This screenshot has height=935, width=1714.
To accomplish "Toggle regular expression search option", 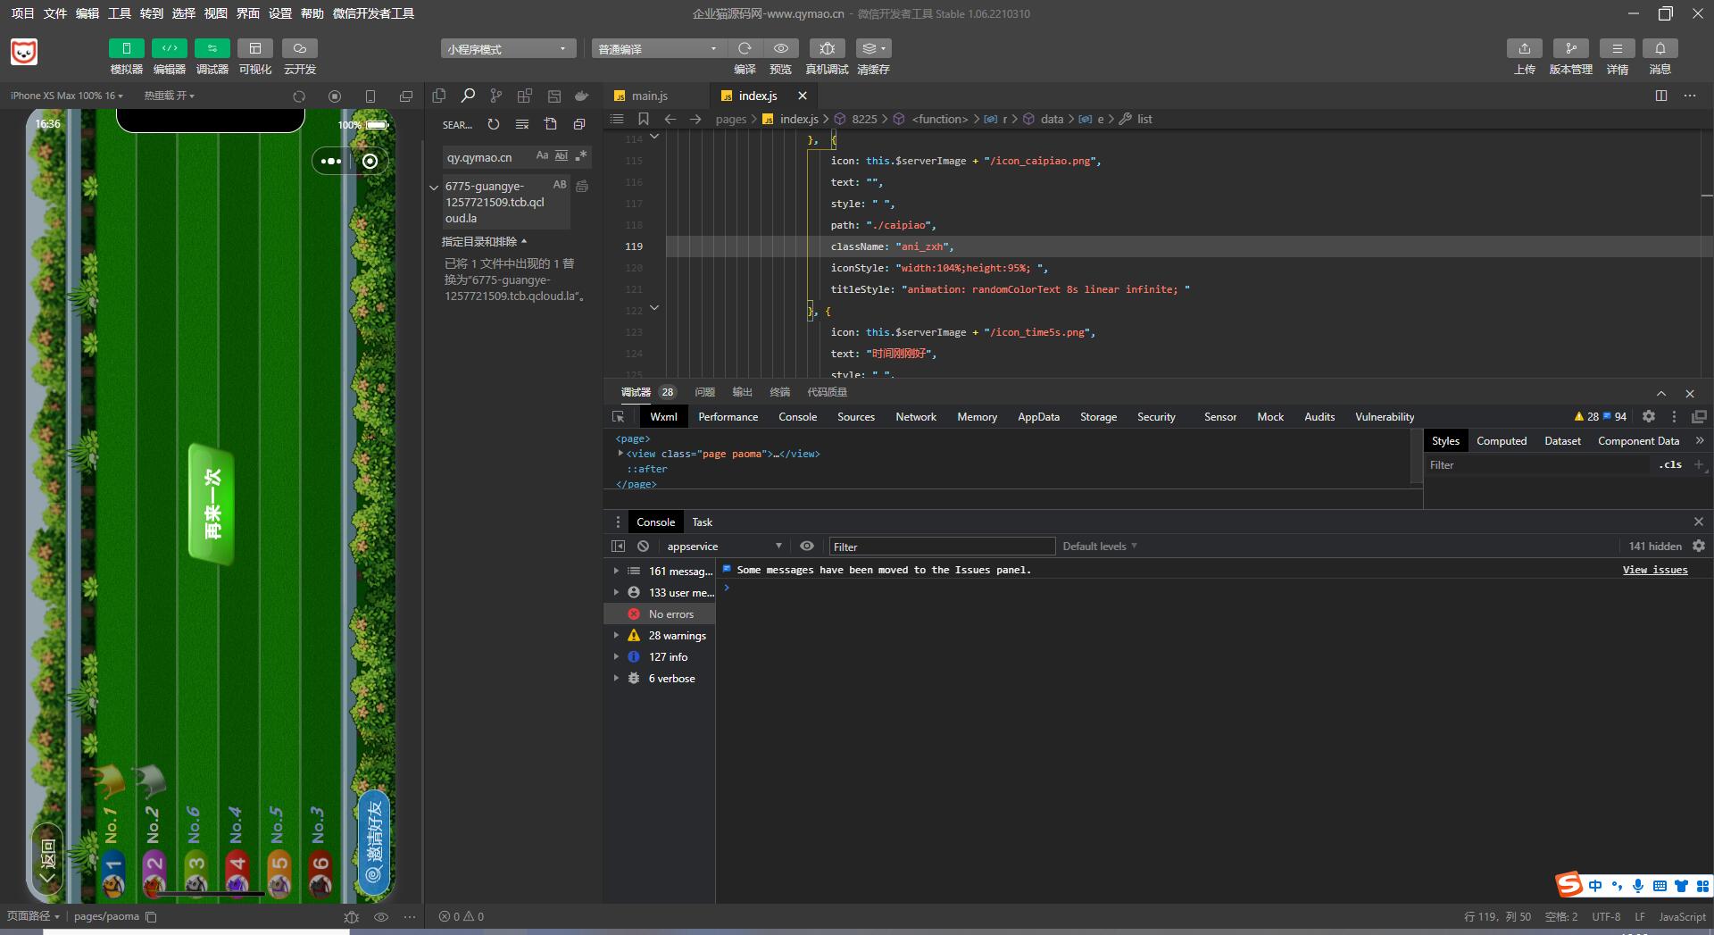I will pos(581,156).
